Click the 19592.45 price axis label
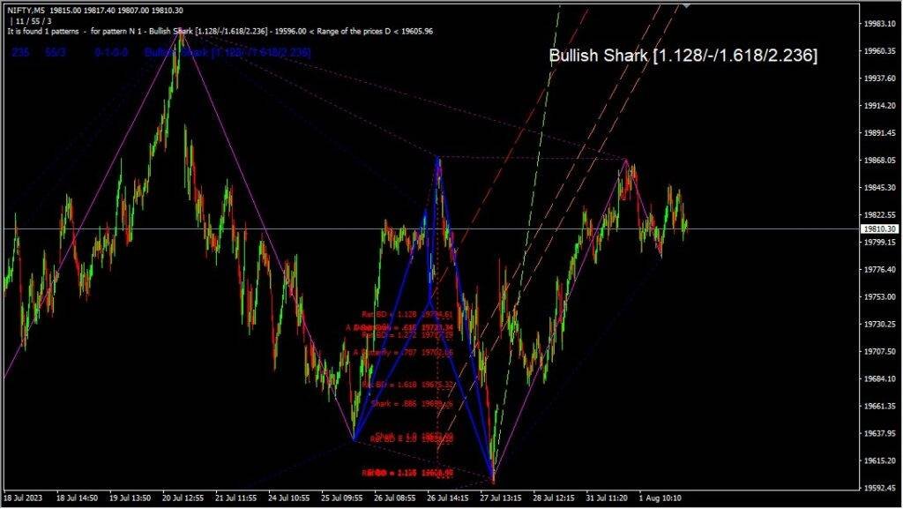 [879, 488]
